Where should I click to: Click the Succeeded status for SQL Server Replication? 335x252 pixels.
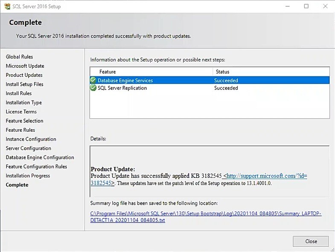226,88
